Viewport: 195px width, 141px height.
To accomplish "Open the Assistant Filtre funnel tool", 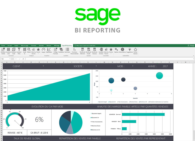I will click(x=19, y=51).
